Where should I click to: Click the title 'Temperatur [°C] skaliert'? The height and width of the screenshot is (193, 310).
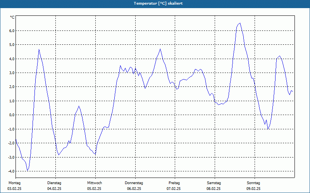(158, 3)
